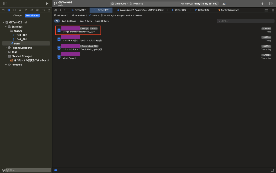Select the highlighted GitText002 tab
This screenshot has height=173, width=276.
[x=101, y=10]
